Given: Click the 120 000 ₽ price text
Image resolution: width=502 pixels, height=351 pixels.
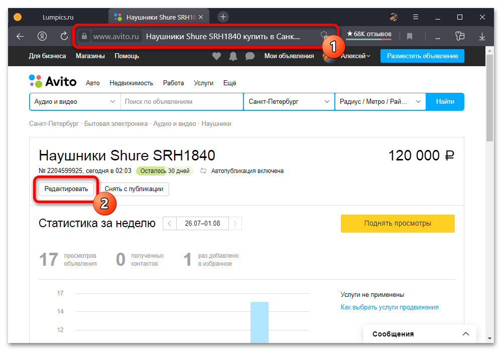Looking at the screenshot, I should [x=421, y=155].
